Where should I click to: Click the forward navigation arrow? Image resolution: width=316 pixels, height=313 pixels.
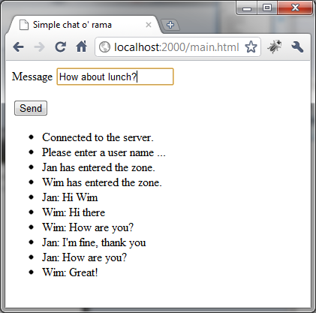tap(39, 47)
